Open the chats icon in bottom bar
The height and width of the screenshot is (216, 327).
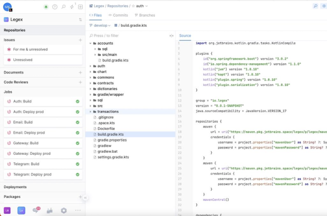36,211
